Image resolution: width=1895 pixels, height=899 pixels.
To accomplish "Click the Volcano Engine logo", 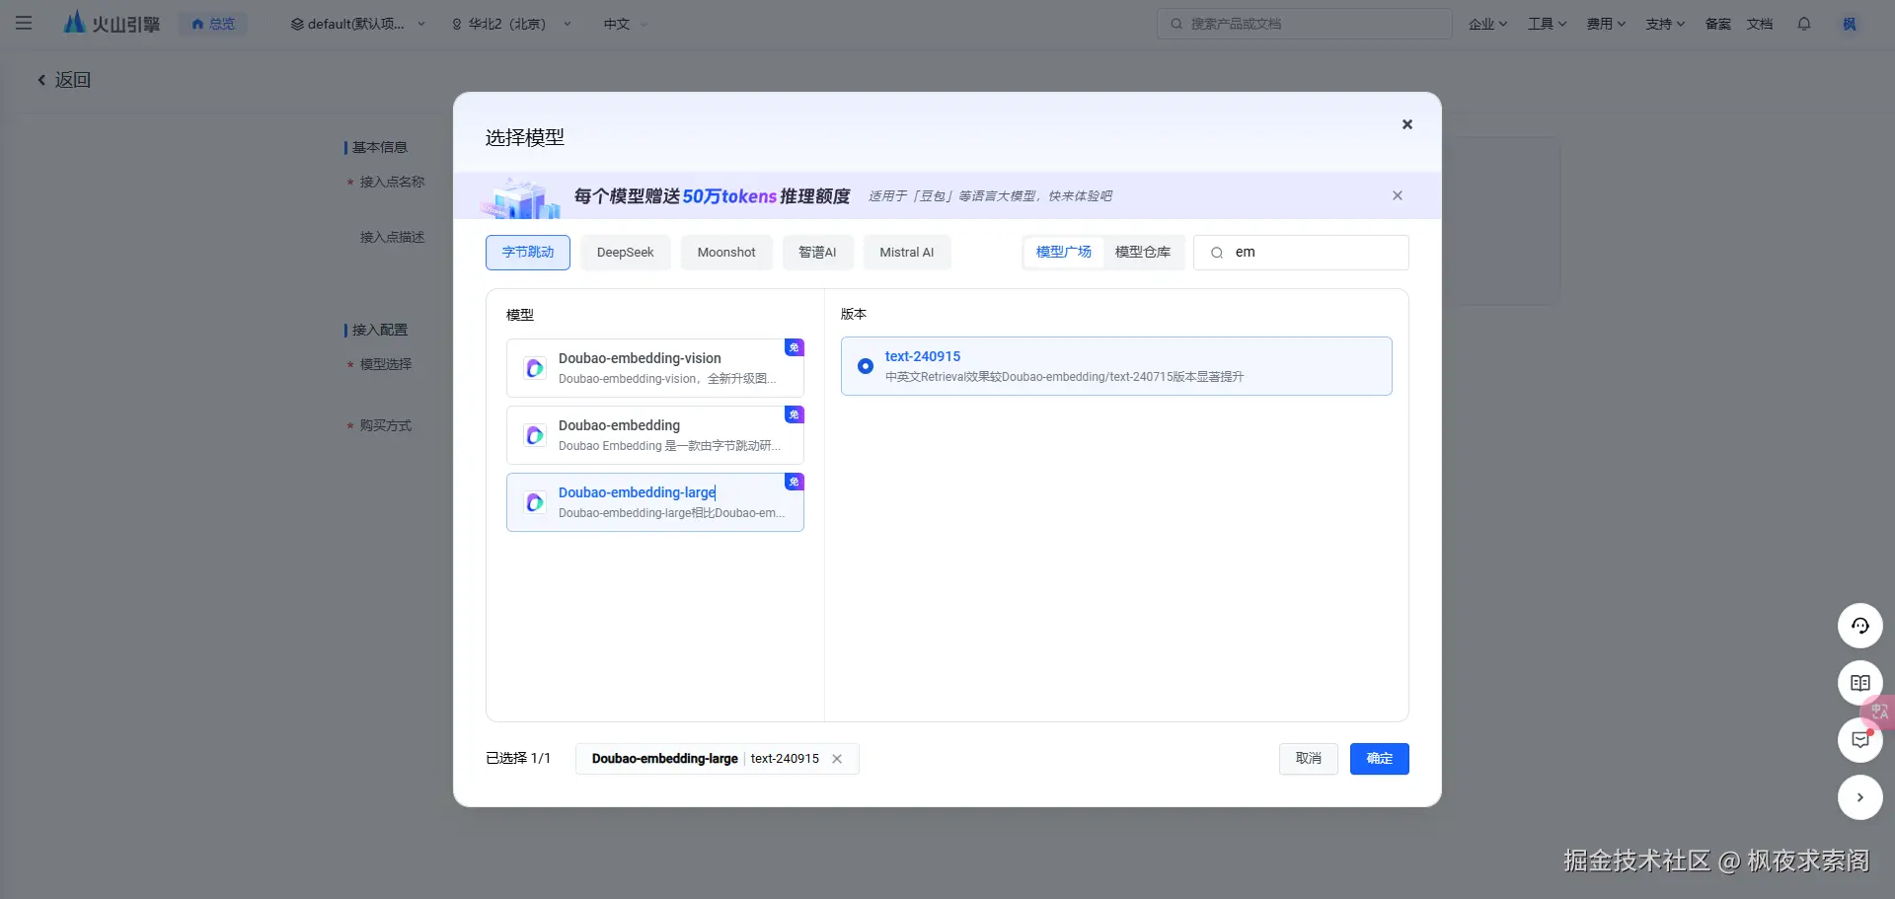I will pyautogui.click(x=112, y=24).
